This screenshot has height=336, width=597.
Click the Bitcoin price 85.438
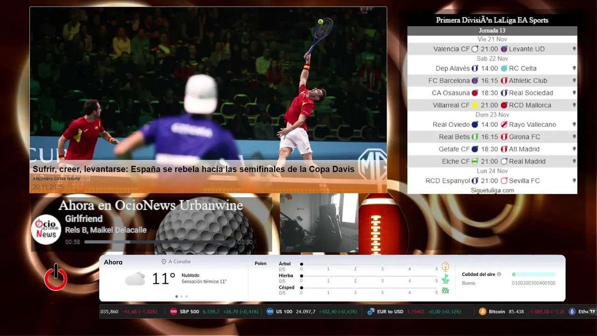[x=515, y=312]
